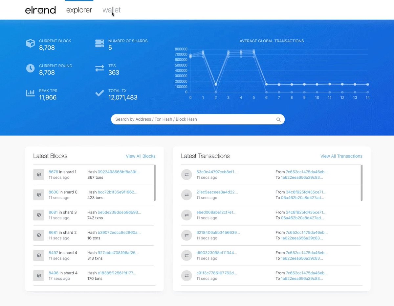394x306 pixels.
Task: Click block icon for 8676 in shard 1
Action: 38,174
